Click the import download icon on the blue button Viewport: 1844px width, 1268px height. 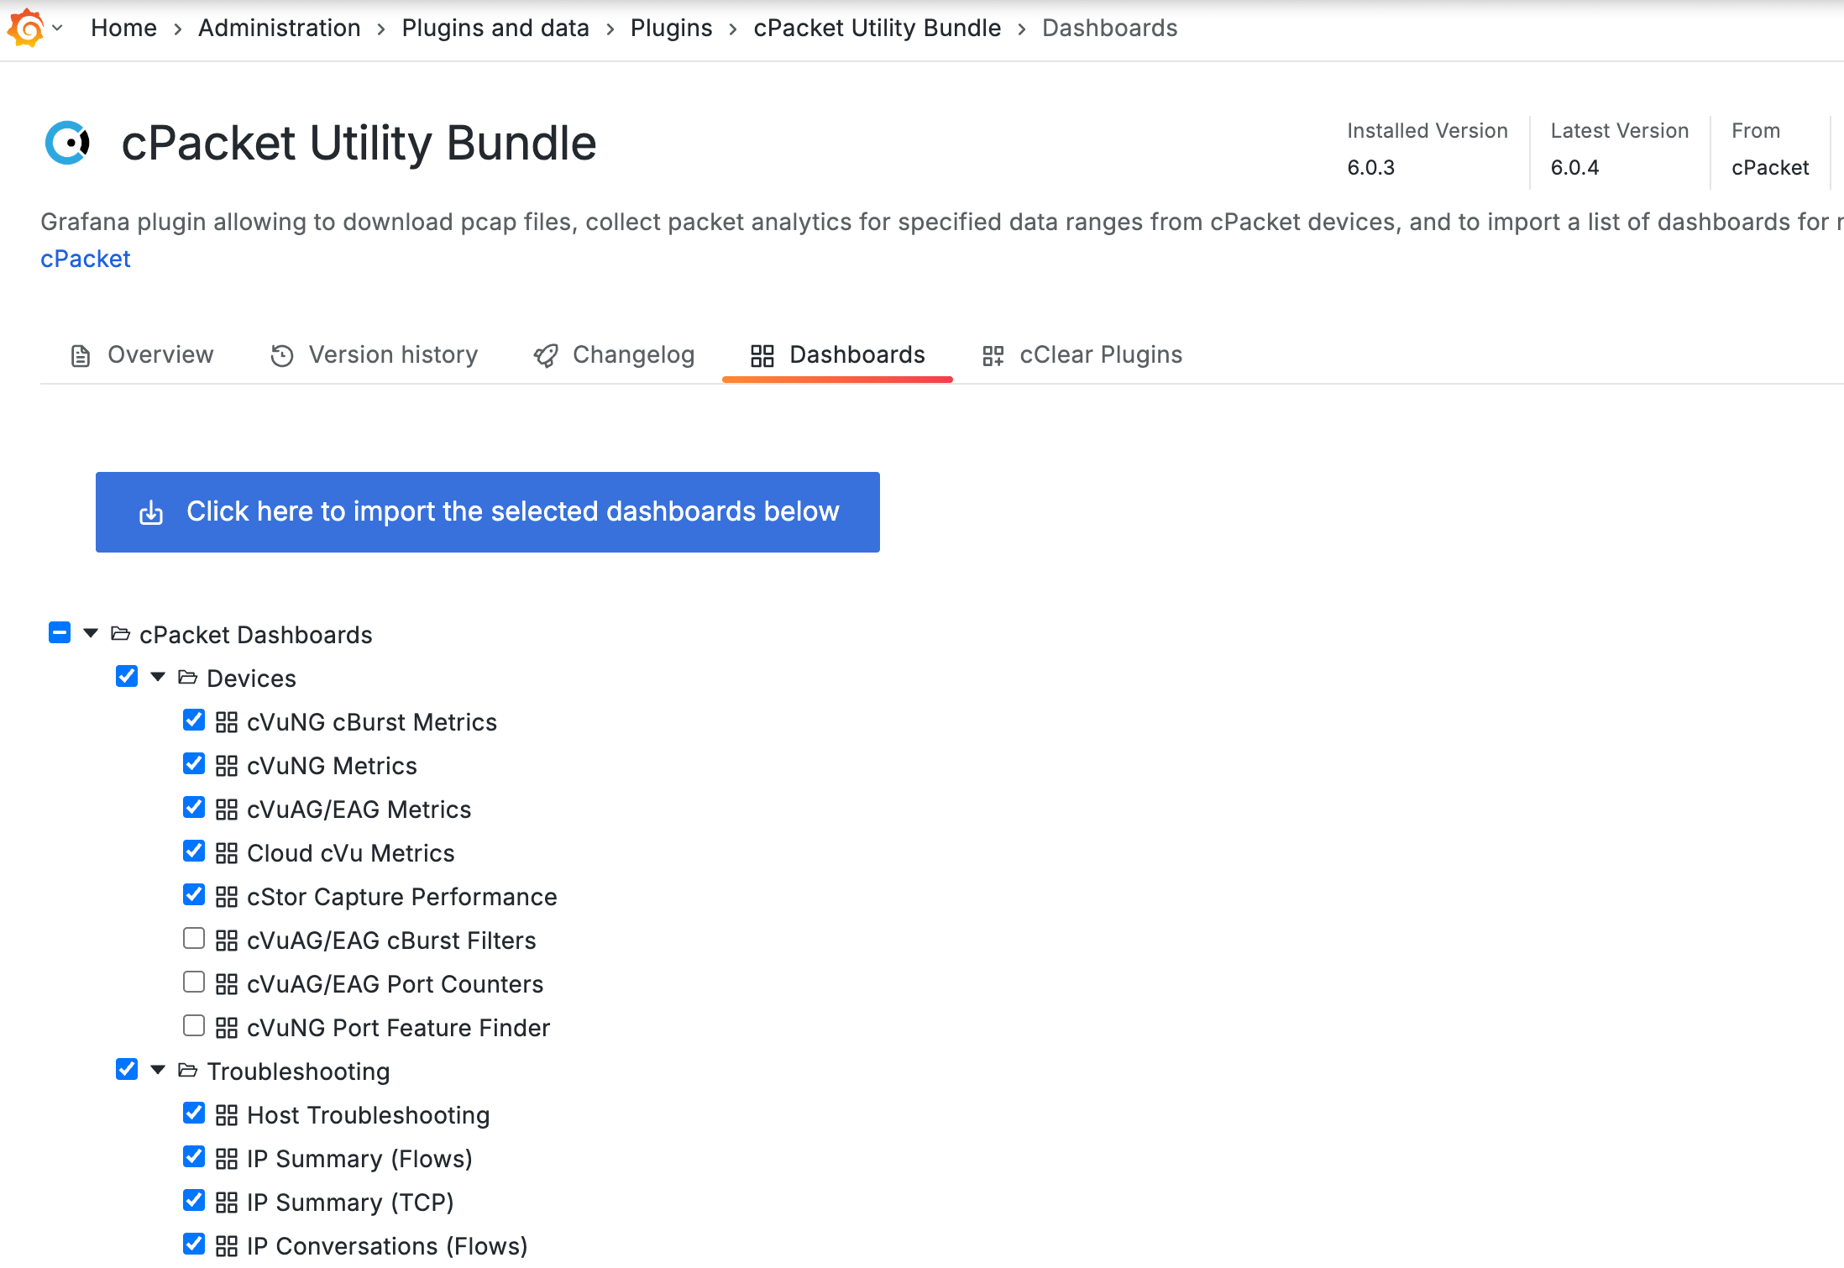point(151,512)
